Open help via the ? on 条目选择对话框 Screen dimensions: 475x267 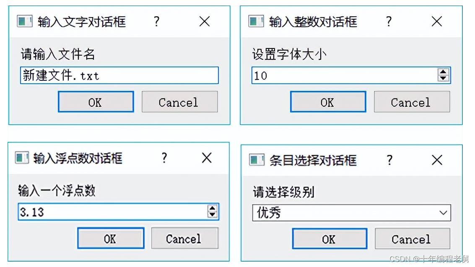389,160
